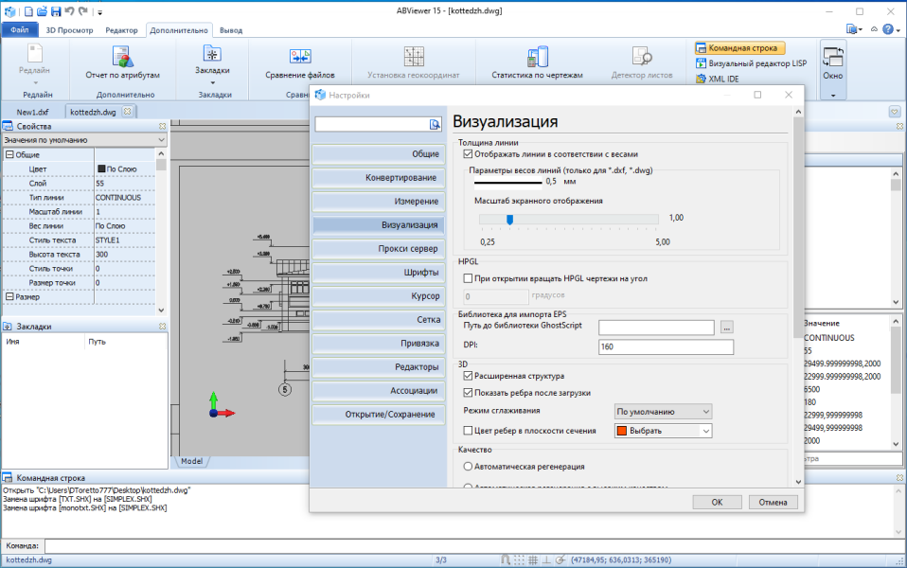
Task: Click the screen display scale slider handle
Action: pos(509,220)
